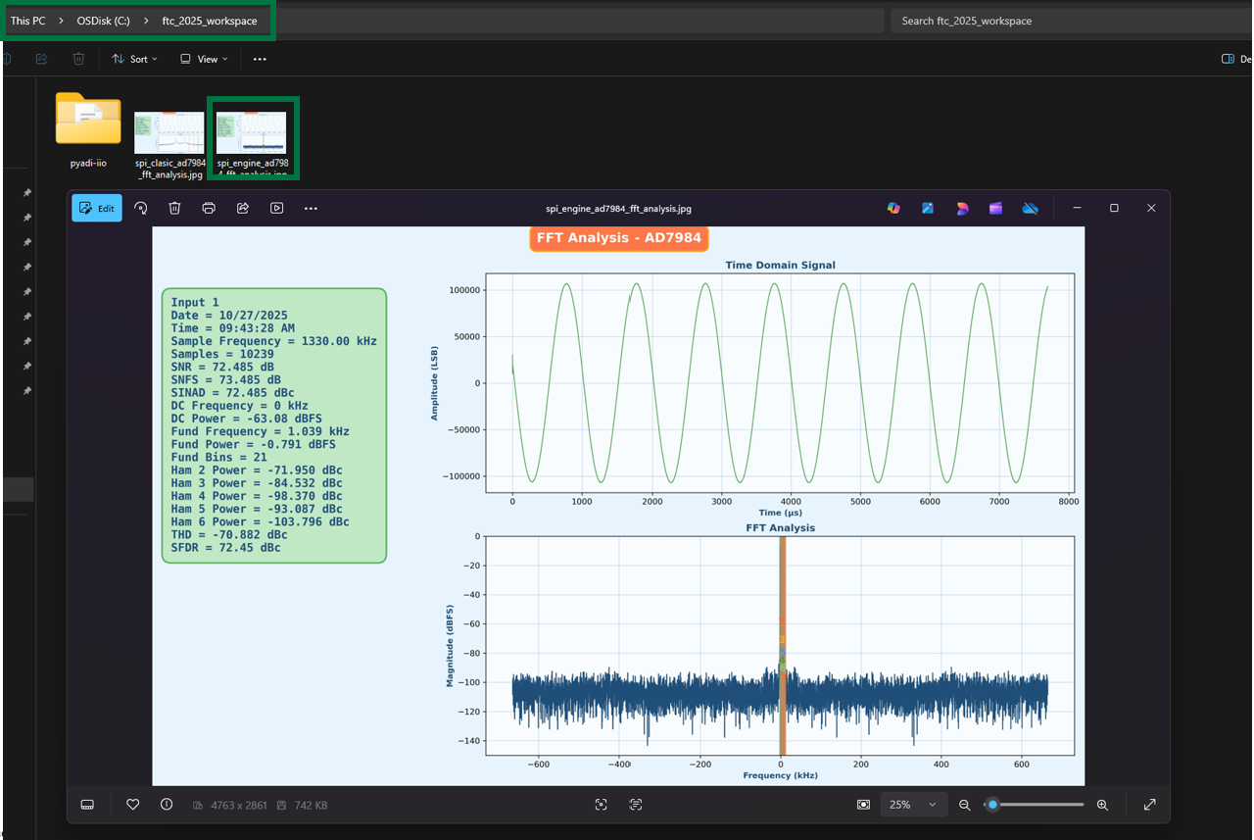The width and height of the screenshot is (1254, 840).
Task: Open the 25% zoom level dropdown
Action: [x=913, y=805]
